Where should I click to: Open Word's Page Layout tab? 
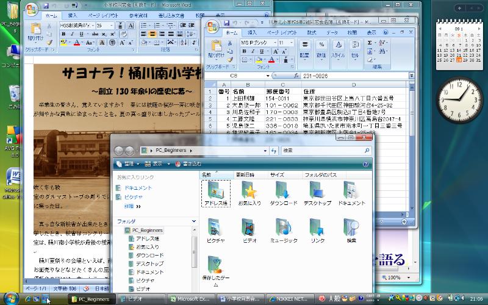coord(103,15)
